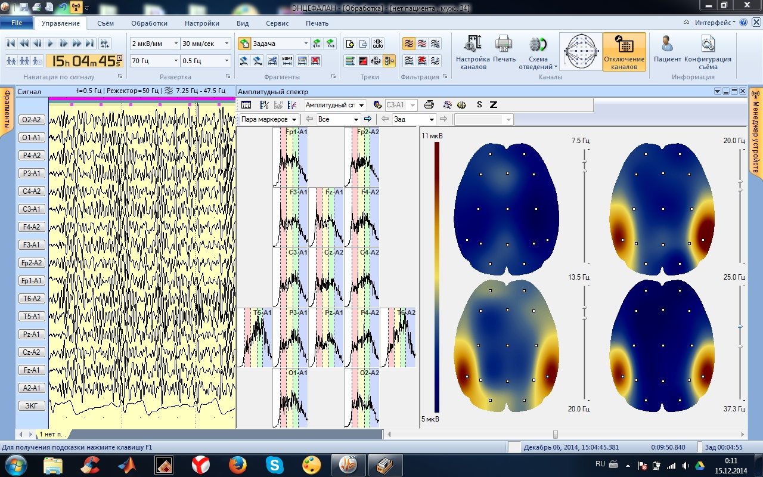The height and width of the screenshot is (477, 763).
Task: Click the delete fragment red X icon
Action: point(316,60)
